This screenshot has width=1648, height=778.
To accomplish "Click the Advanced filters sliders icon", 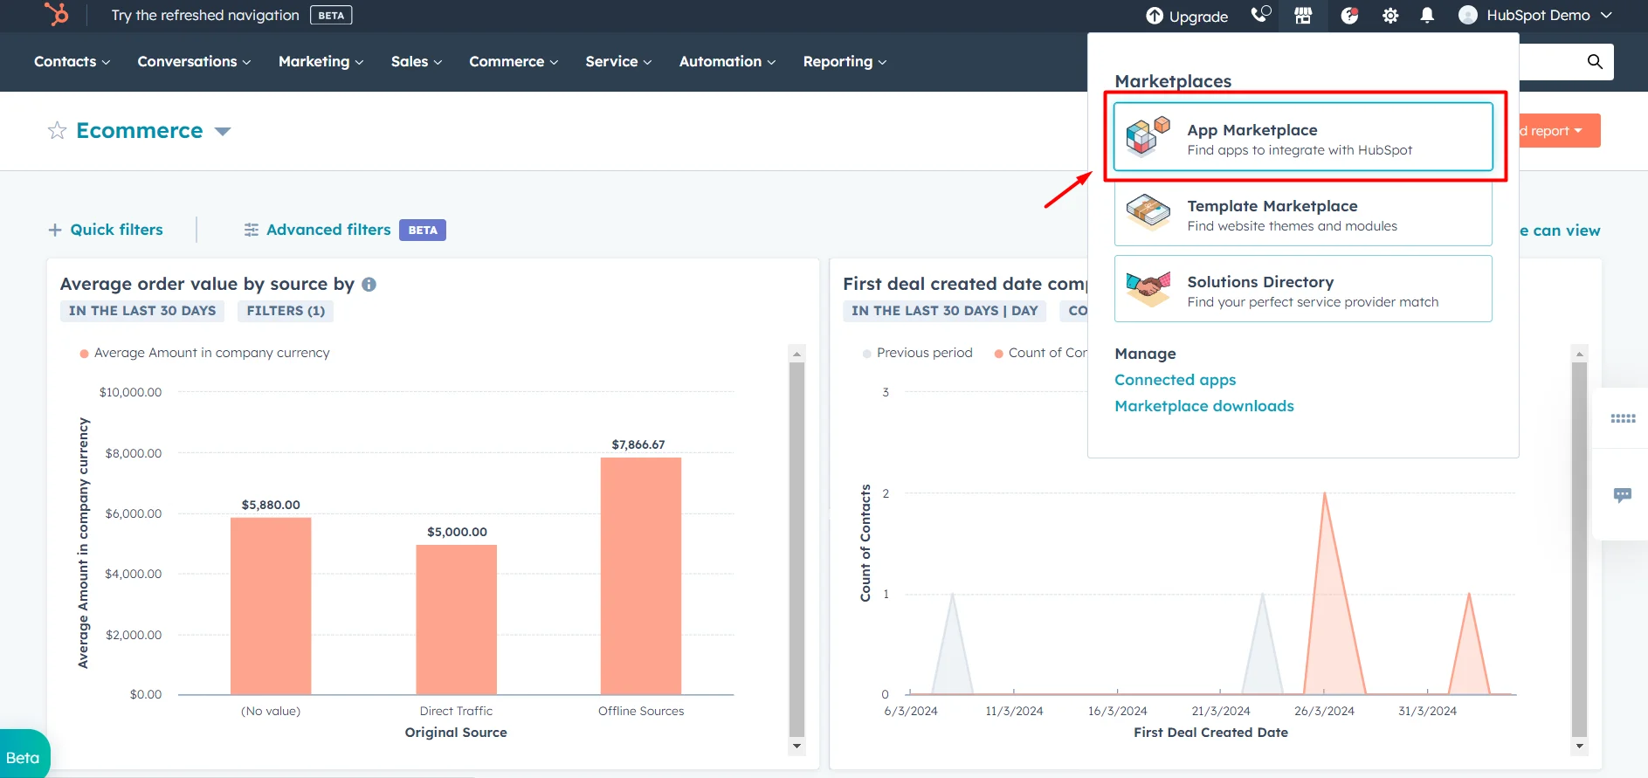I will (x=252, y=230).
